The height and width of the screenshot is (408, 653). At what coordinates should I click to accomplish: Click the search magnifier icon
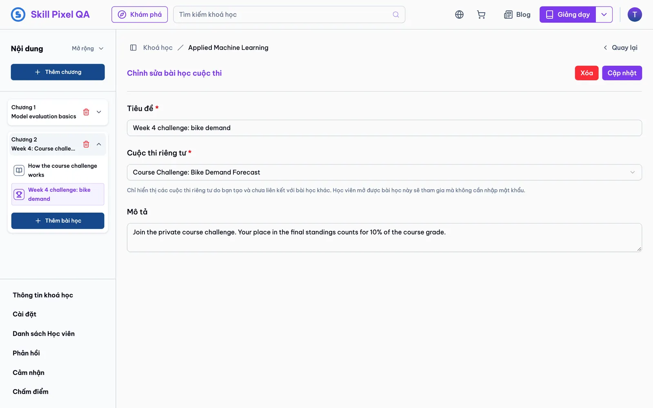(395, 15)
